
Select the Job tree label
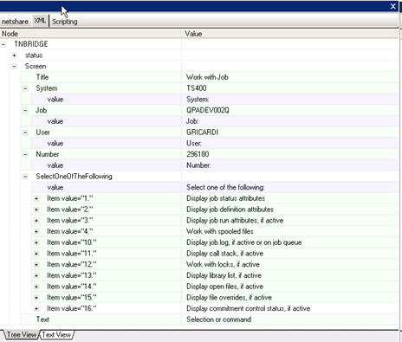click(42, 110)
